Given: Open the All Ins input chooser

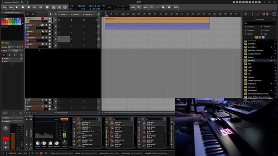Looking at the screenshot, I should [x=12, y=118].
